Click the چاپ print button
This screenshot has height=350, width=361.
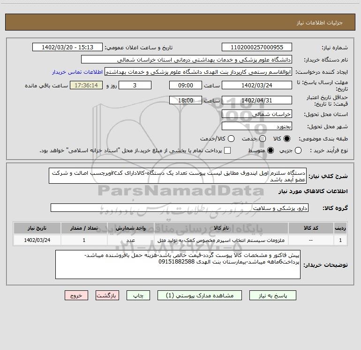[138, 296]
